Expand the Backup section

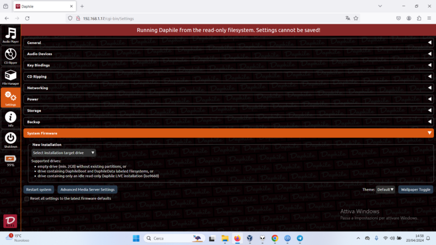click(x=228, y=122)
